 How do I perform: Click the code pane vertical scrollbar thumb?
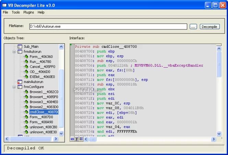(x=219, y=64)
